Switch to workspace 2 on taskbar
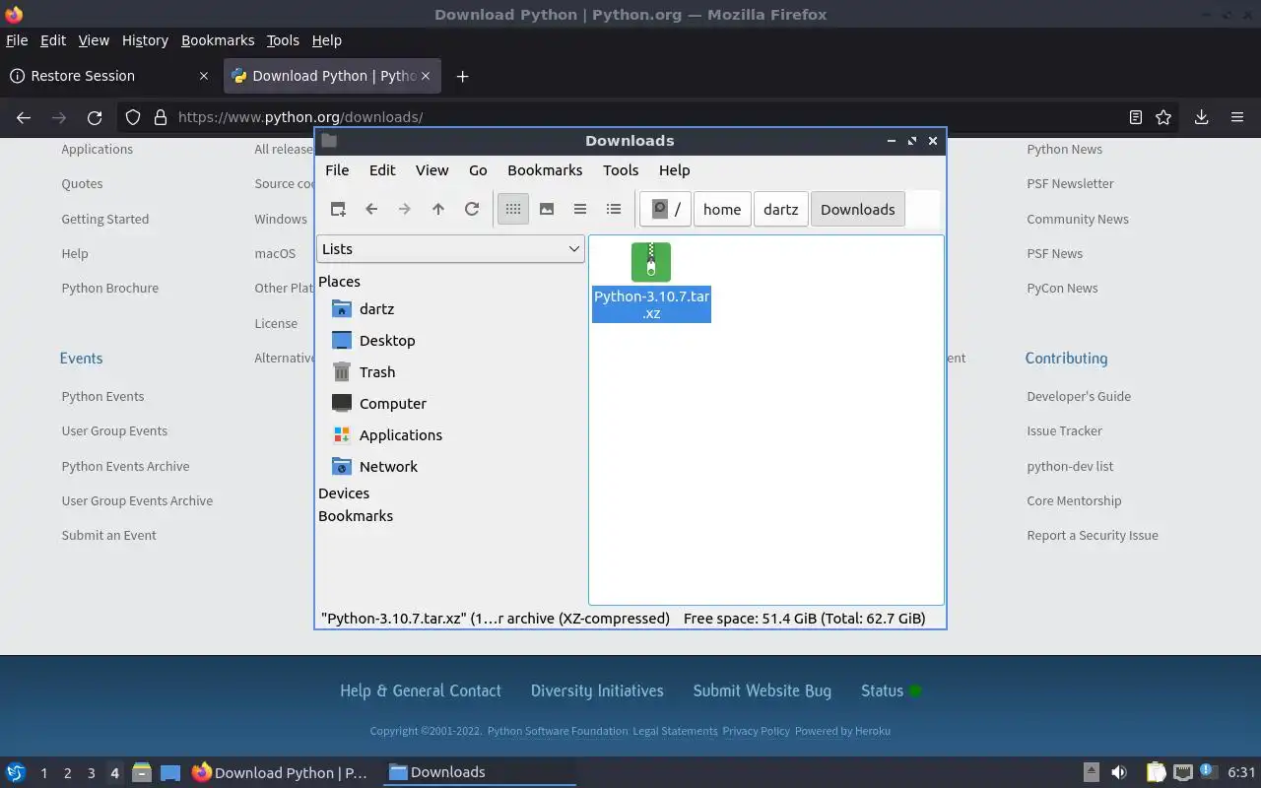The width and height of the screenshot is (1261, 788). coord(67,773)
